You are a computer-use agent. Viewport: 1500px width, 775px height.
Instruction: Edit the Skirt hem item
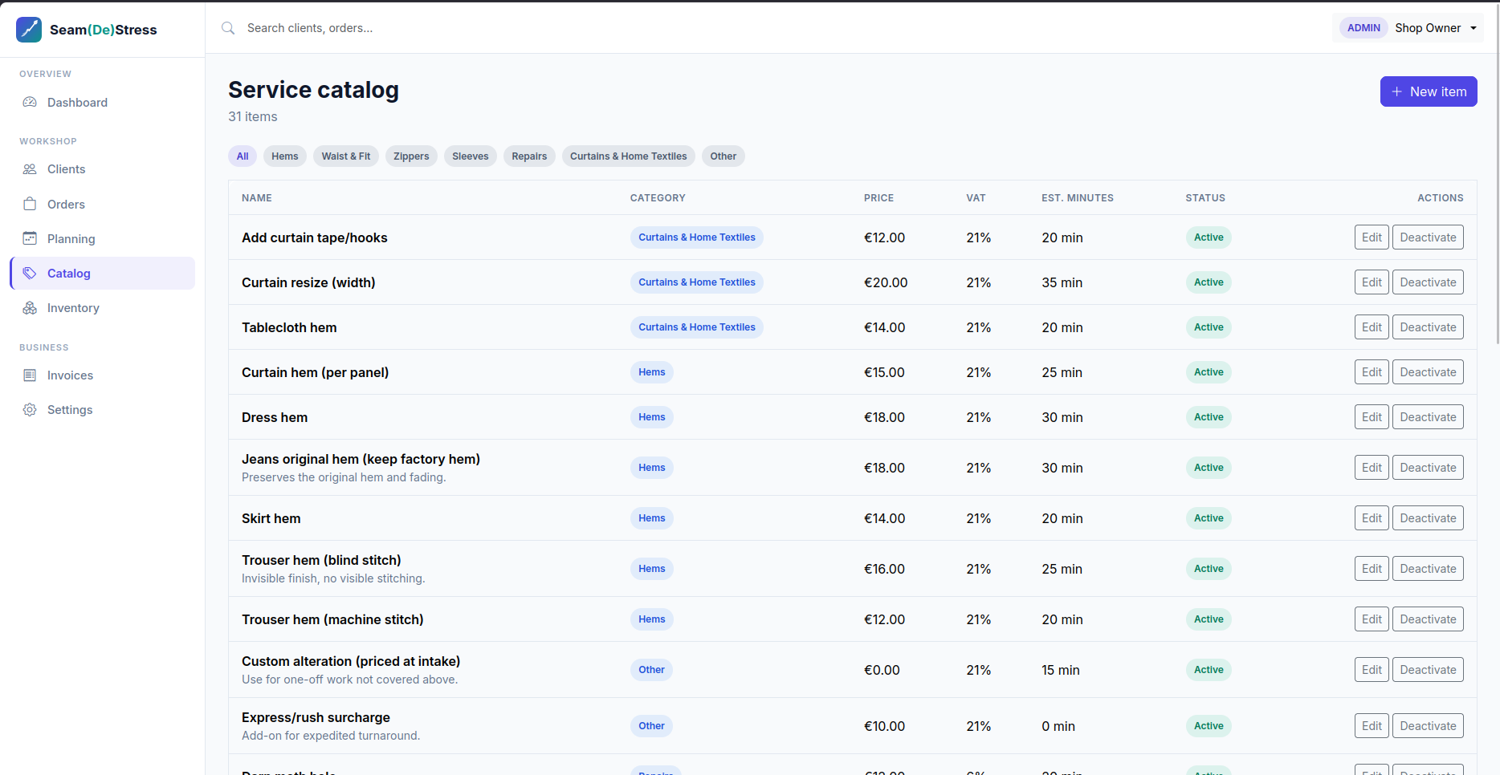[1372, 518]
